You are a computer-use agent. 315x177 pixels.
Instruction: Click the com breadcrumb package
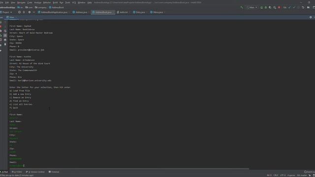29,7
